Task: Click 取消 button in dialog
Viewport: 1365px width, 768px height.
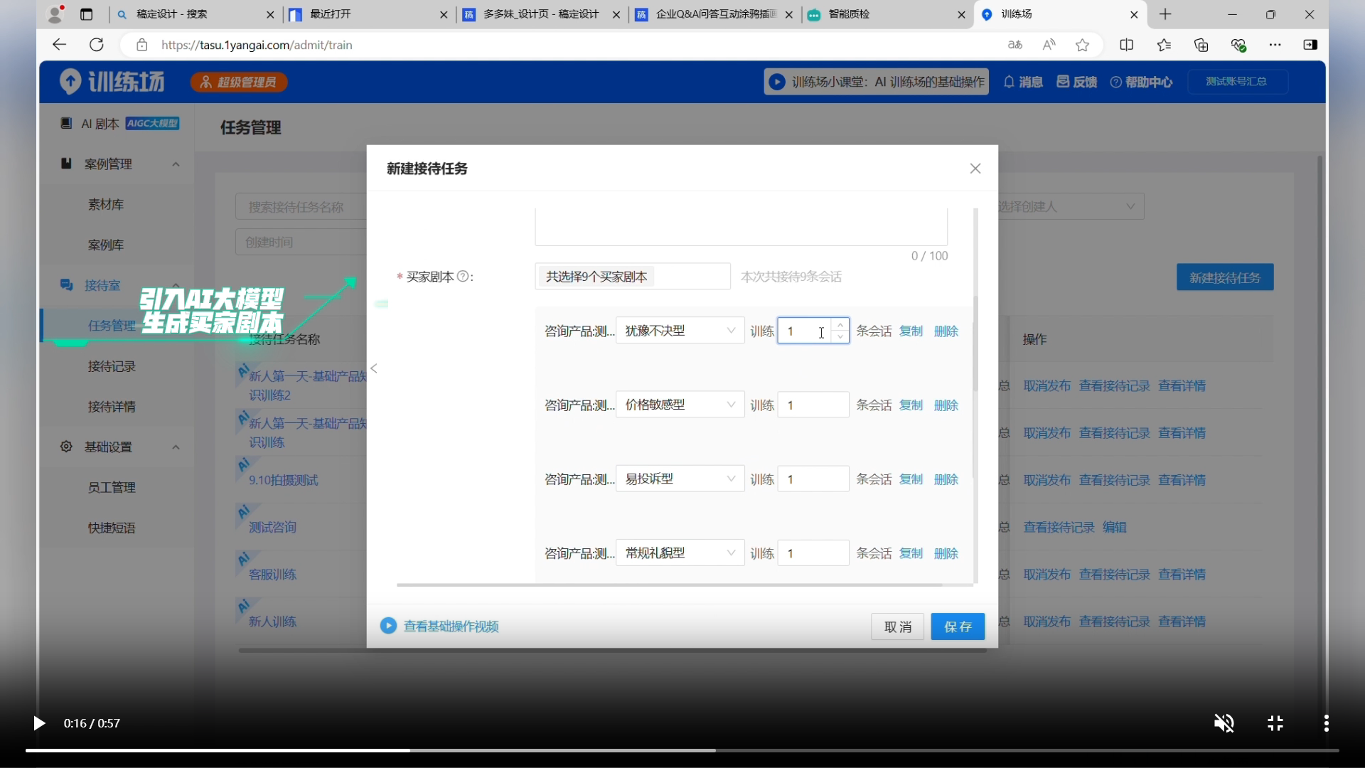Action: [897, 626]
